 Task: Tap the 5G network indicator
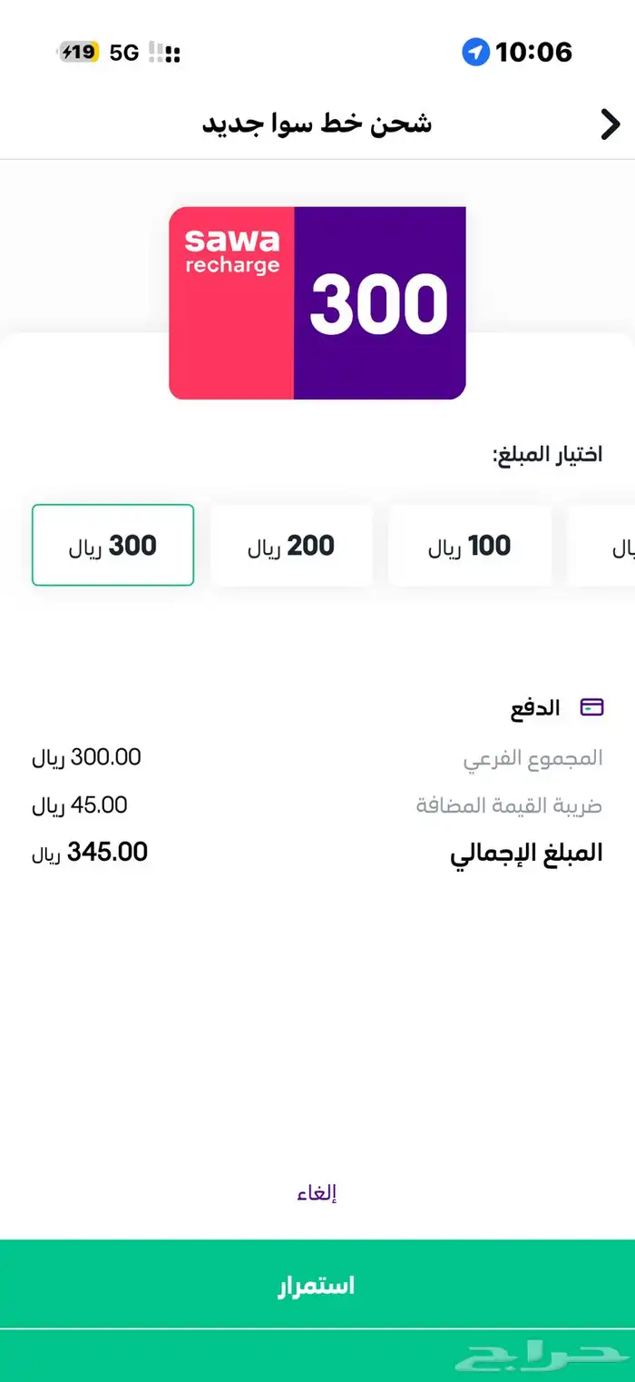tap(124, 53)
